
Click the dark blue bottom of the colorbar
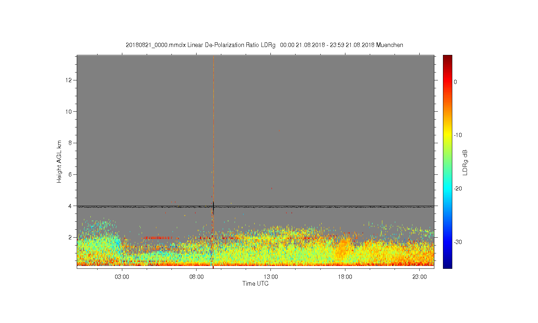pyautogui.click(x=447, y=265)
